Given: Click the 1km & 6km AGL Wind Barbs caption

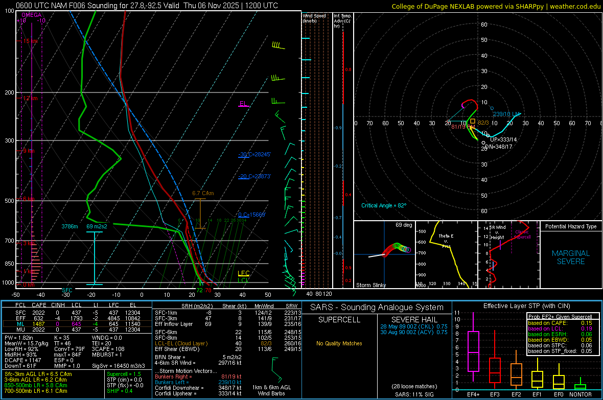Looking at the screenshot, I should (x=271, y=390).
